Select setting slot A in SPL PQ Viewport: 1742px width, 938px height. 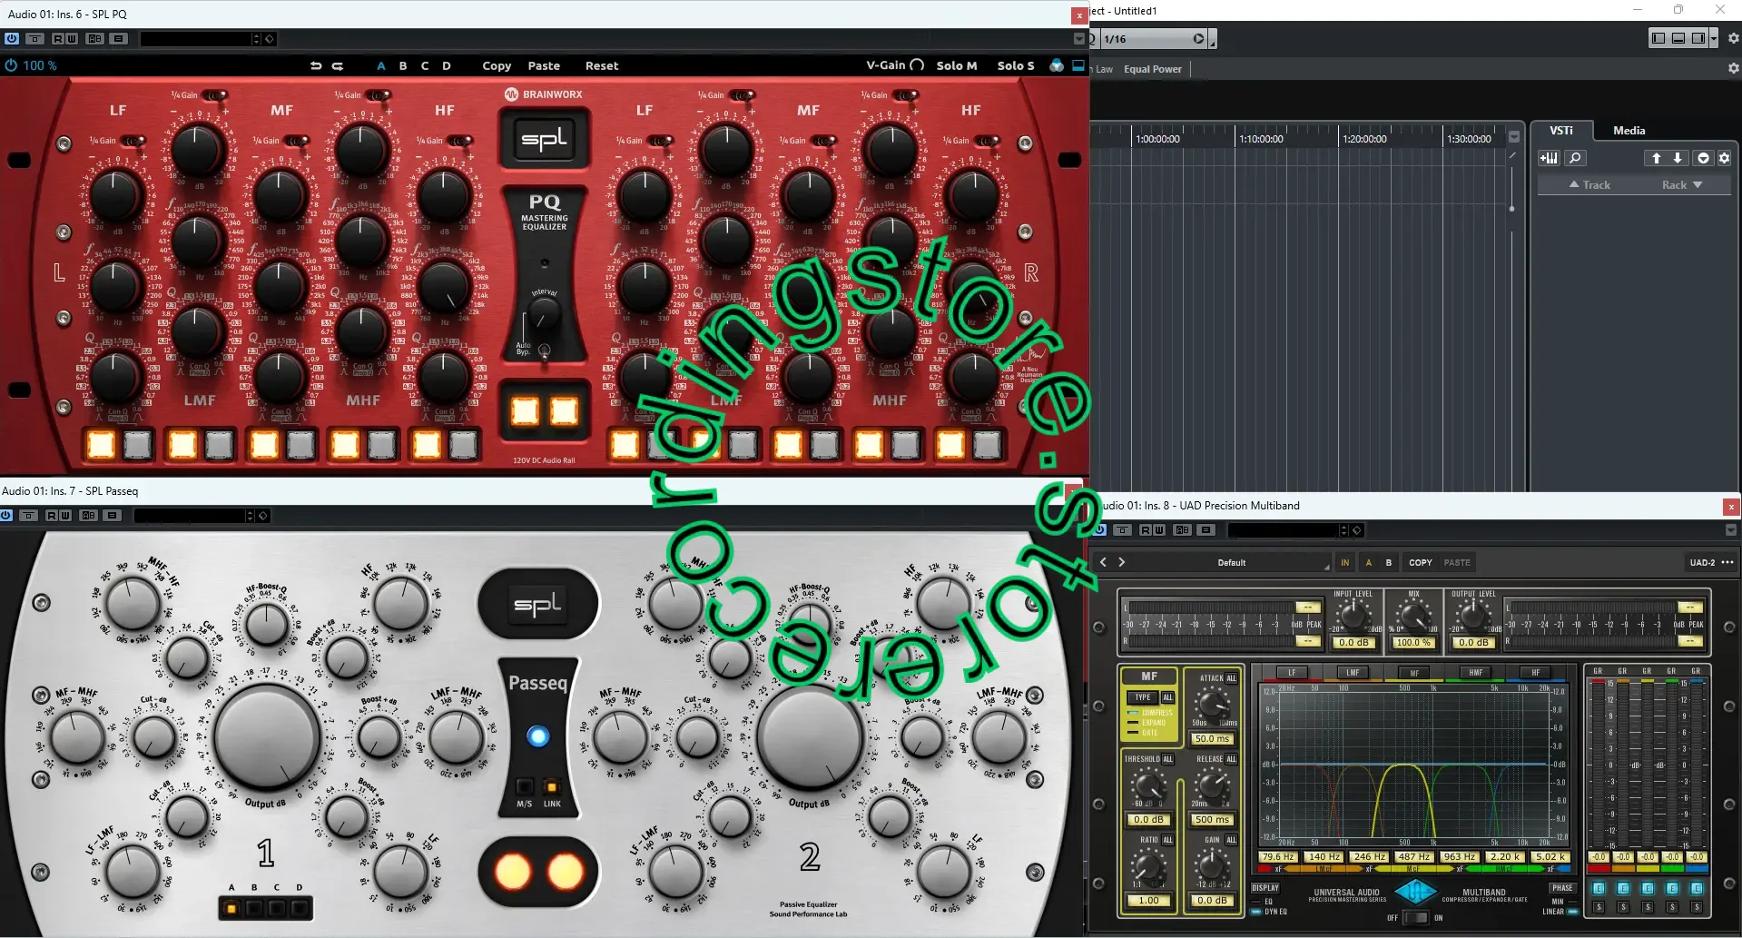(x=381, y=65)
